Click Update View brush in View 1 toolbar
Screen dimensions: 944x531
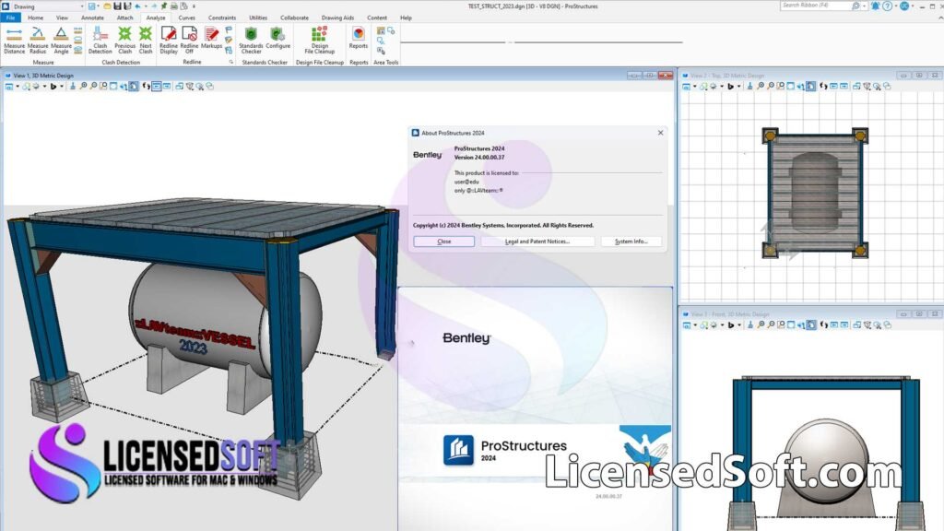pyautogui.click(x=72, y=86)
